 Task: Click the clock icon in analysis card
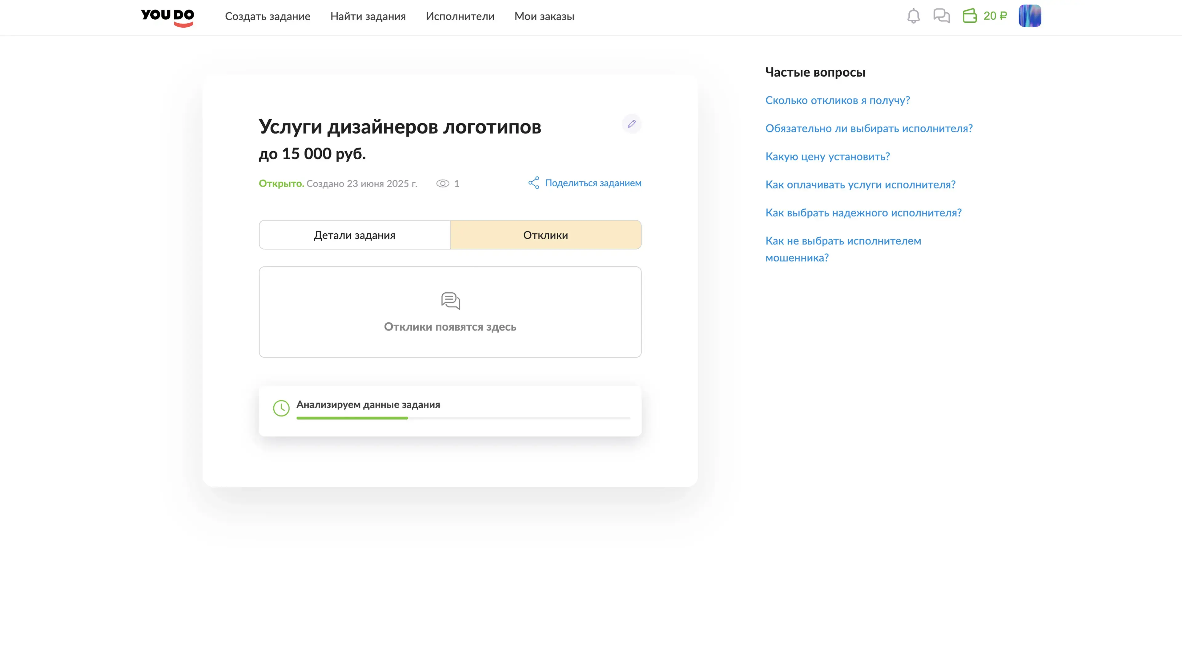(x=281, y=408)
